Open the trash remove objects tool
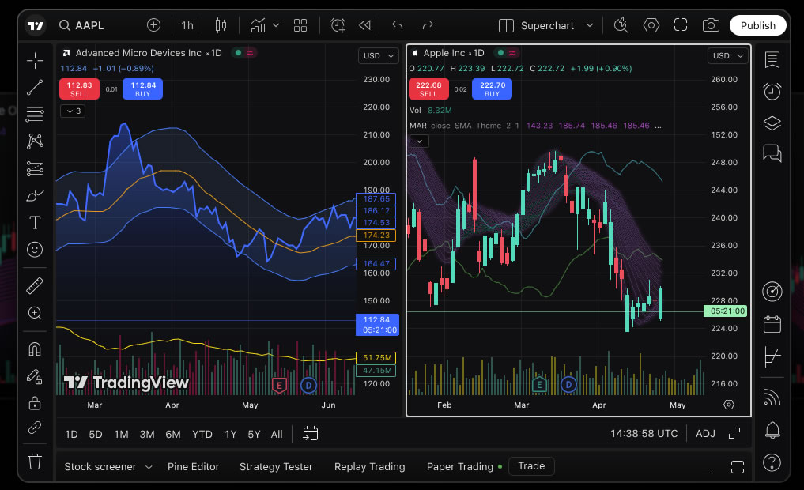 [x=35, y=461]
